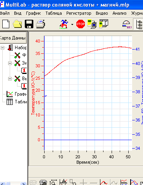Save the project with the floppy disk icon
Viewport: 143px width, 185px height.
[x=29, y=24]
